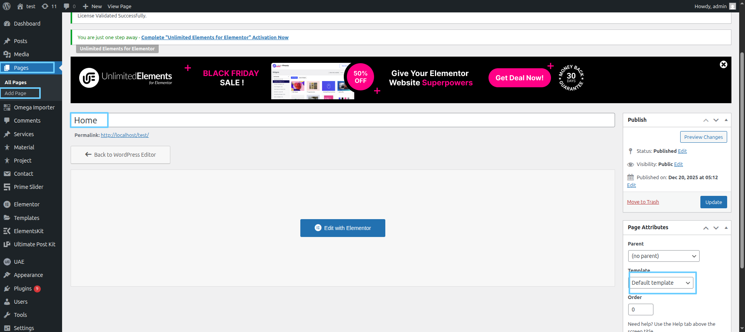Open the Elementor menu in sidebar
Screen dimensions: 745x332
26,204
